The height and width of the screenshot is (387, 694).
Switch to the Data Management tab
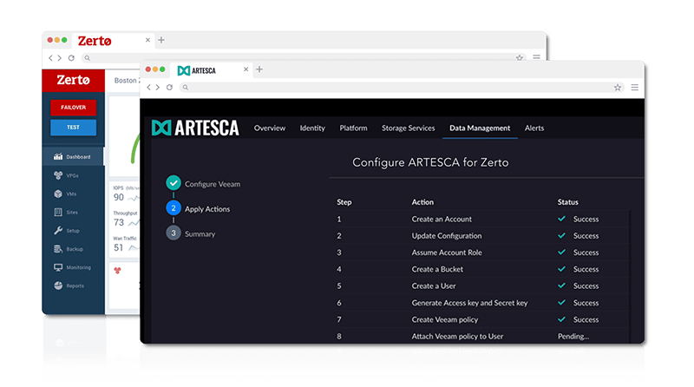[480, 128]
